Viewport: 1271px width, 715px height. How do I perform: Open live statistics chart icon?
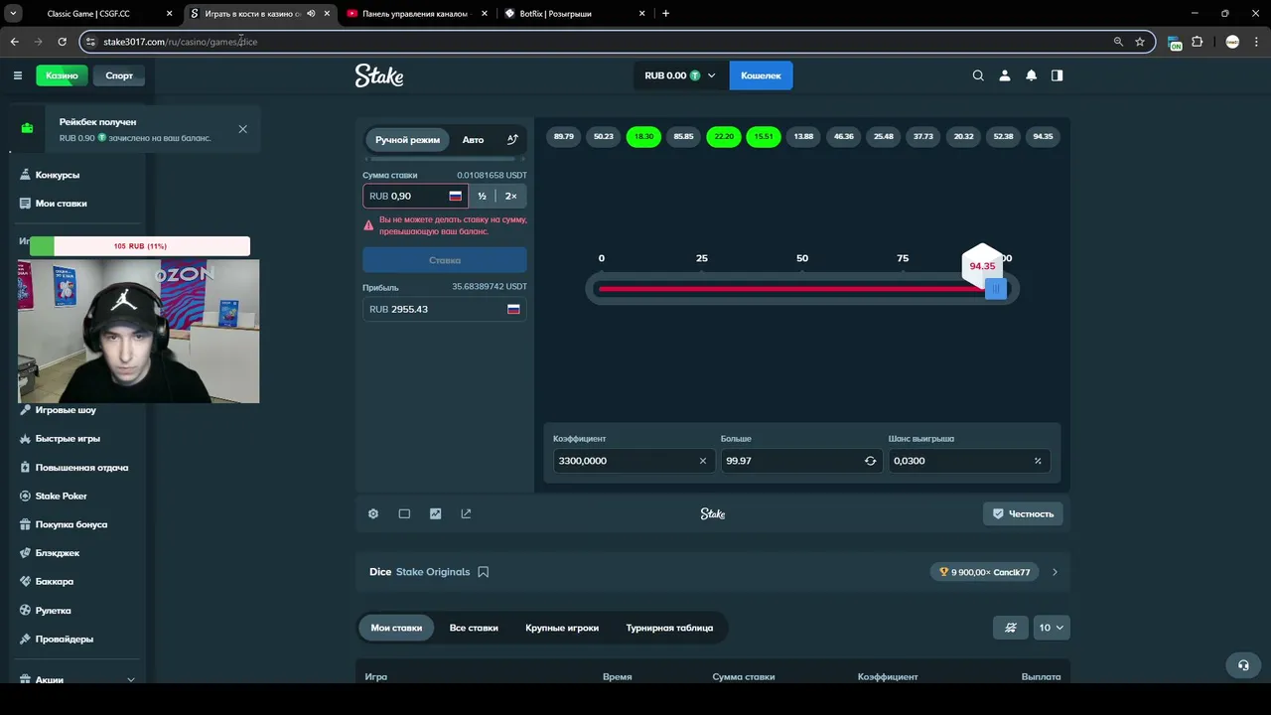tap(435, 513)
